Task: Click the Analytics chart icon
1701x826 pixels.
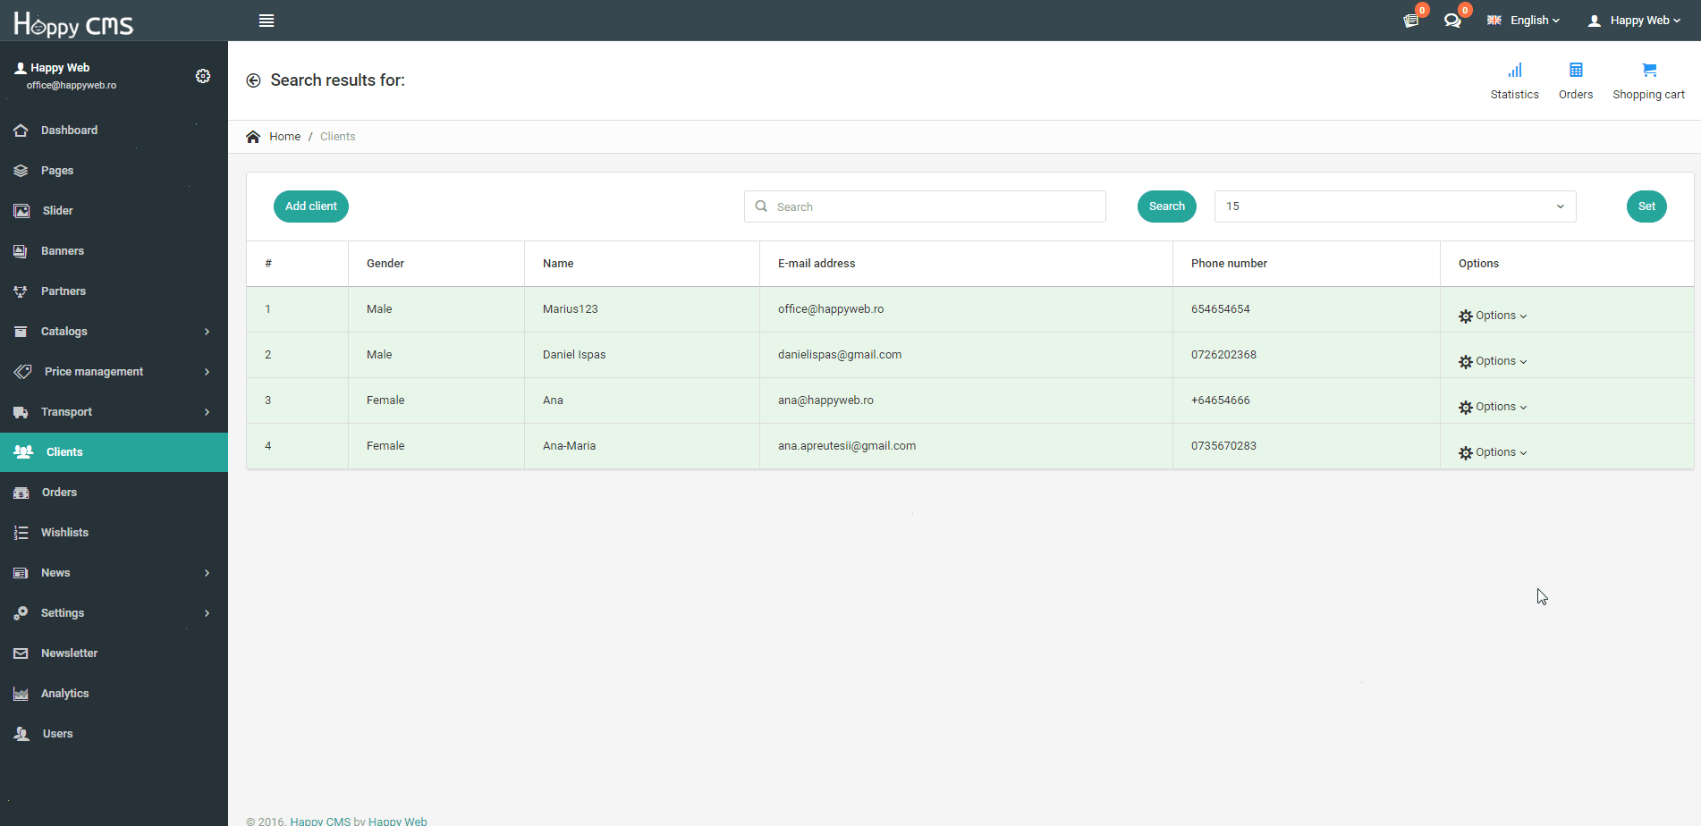Action: tap(21, 694)
